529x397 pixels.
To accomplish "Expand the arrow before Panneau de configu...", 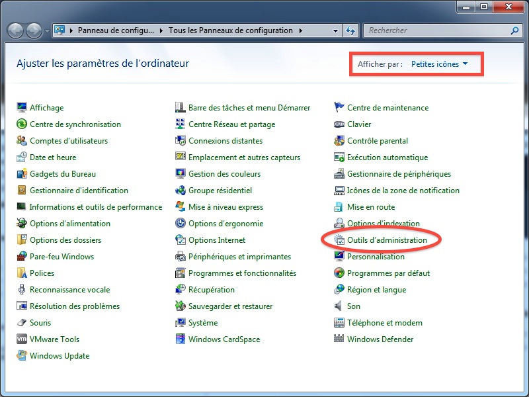I will 71,30.
